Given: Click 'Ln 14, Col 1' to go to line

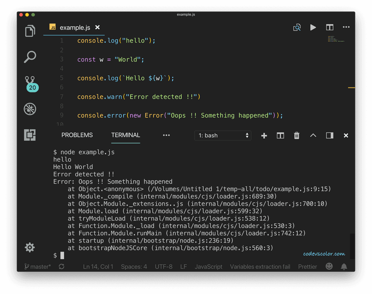Looking at the screenshot, I should click(x=98, y=266).
